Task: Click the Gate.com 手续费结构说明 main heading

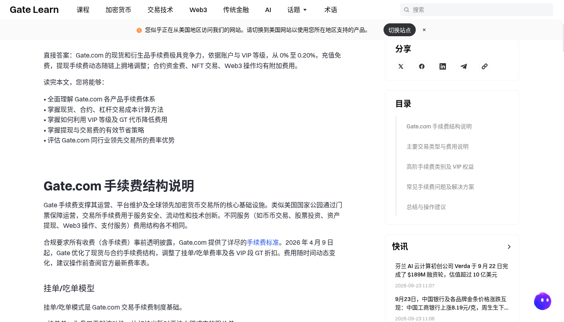Action: pyautogui.click(x=119, y=186)
